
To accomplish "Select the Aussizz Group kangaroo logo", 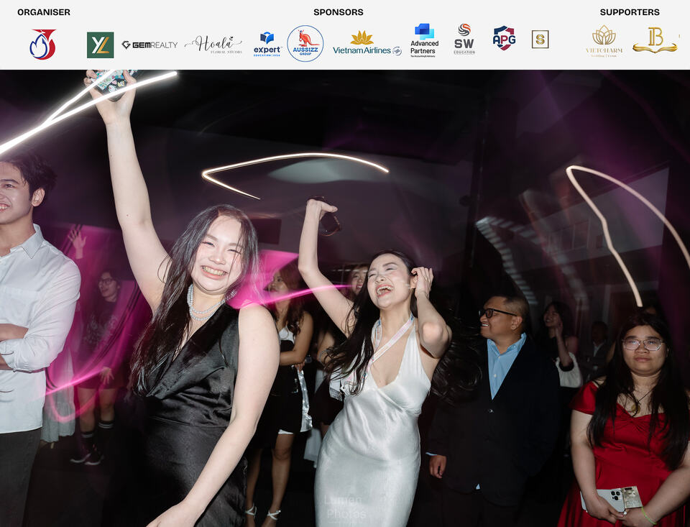I will pos(305,44).
